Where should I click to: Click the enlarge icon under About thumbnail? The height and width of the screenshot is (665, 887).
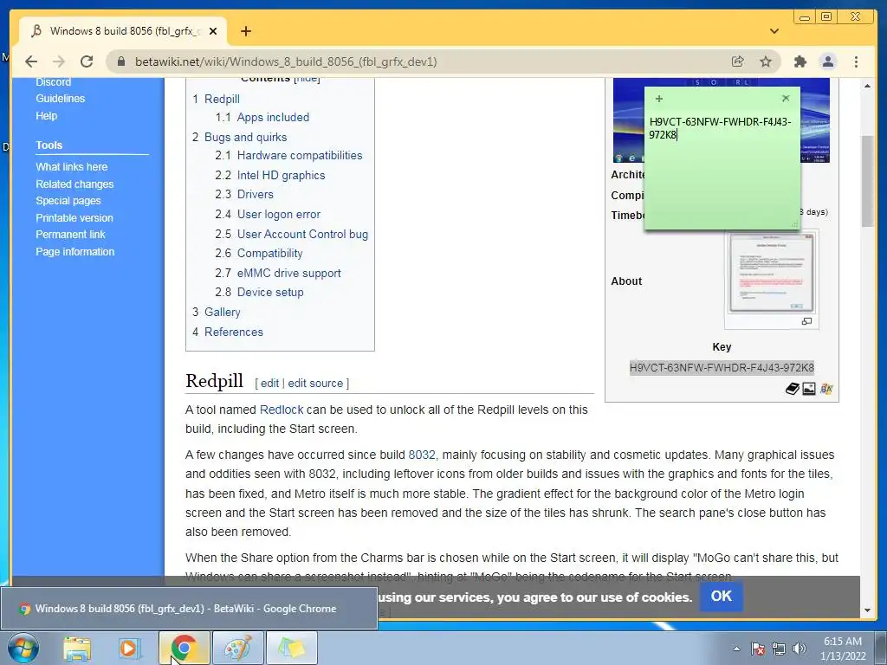pos(806,321)
